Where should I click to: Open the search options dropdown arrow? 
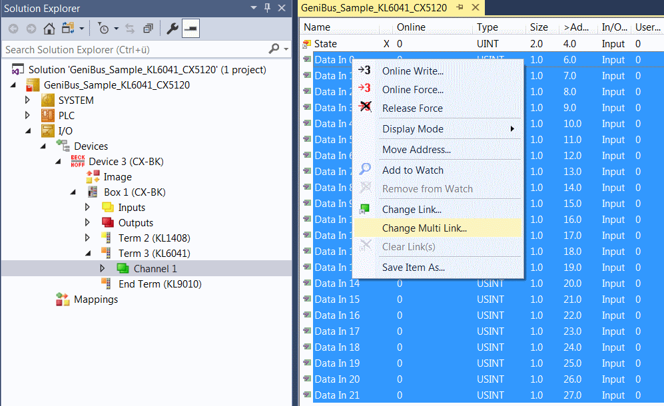tap(286, 49)
